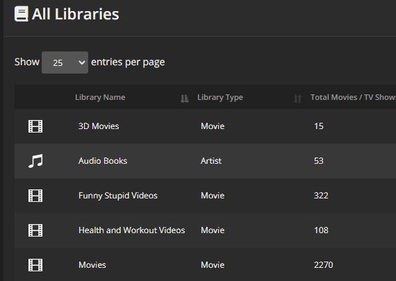Open the Funny Stupid Videos library

[x=118, y=196]
